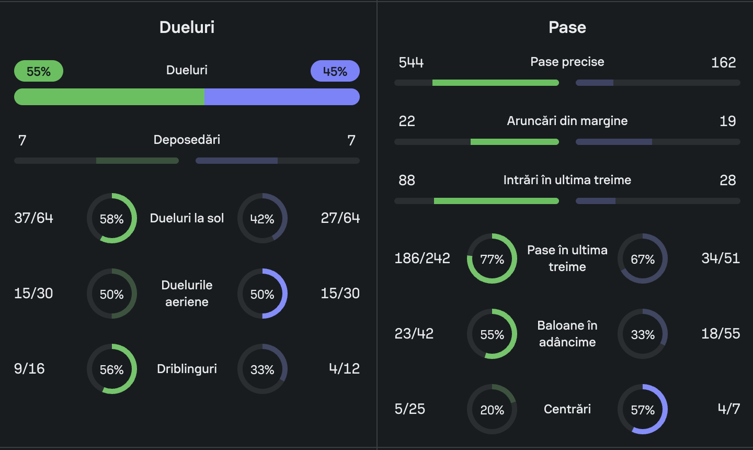Viewport: 753px width, 450px height.
Task: Click the green 55% duels pill
Action: click(x=39, y=71)
